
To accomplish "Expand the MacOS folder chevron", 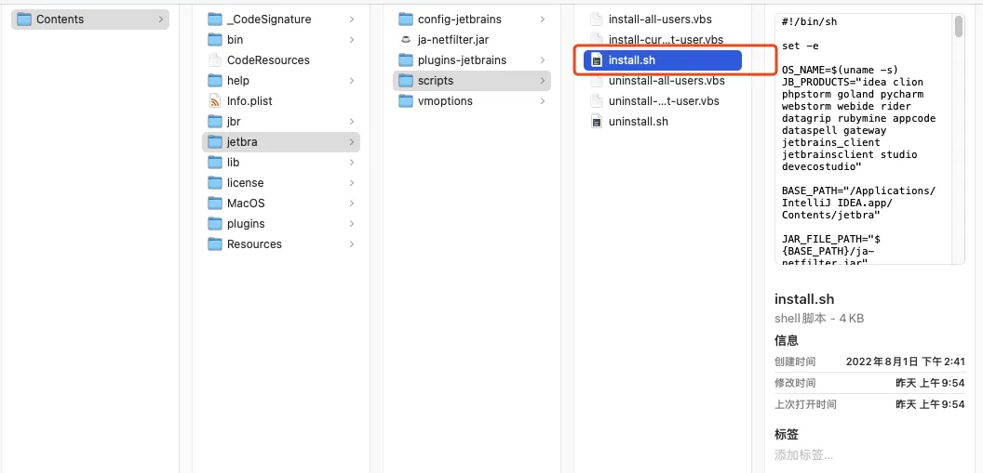I will 352,204.
